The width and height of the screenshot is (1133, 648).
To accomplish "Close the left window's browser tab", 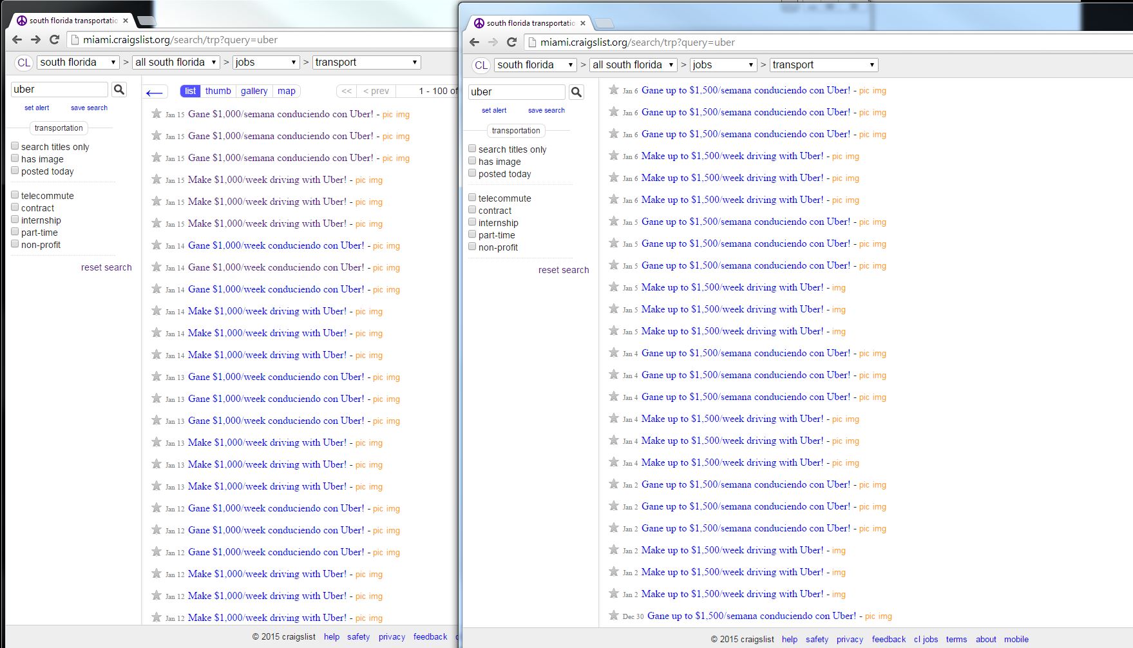I will 126,21.
